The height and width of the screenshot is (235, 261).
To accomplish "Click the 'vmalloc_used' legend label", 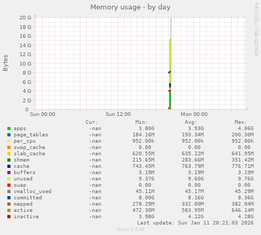I will 33,191.
